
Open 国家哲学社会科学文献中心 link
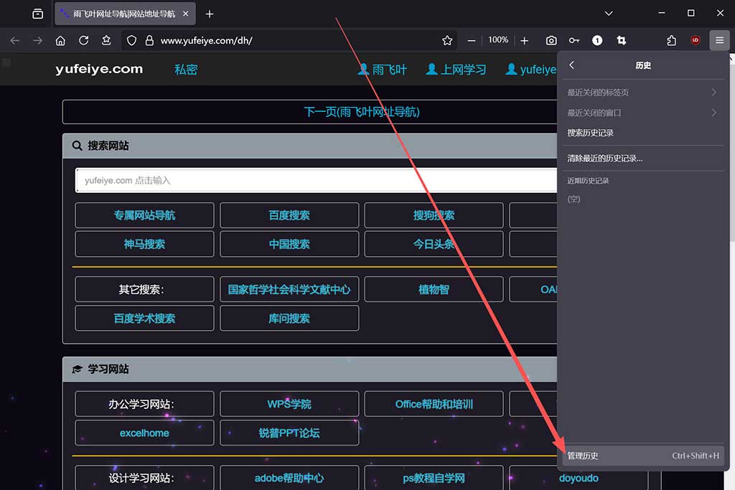click(x=289, y=290)
